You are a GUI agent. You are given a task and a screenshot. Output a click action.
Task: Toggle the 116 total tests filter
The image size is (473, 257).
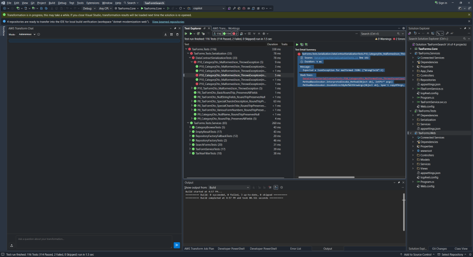pos(217,34)
